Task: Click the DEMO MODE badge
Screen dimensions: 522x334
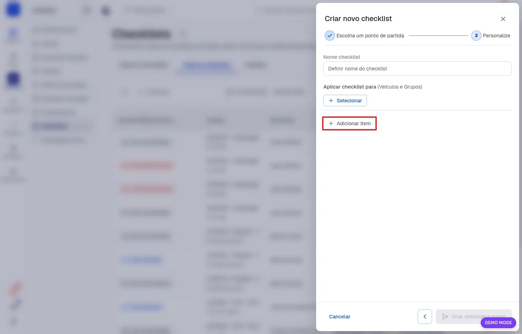Action: 498,322
